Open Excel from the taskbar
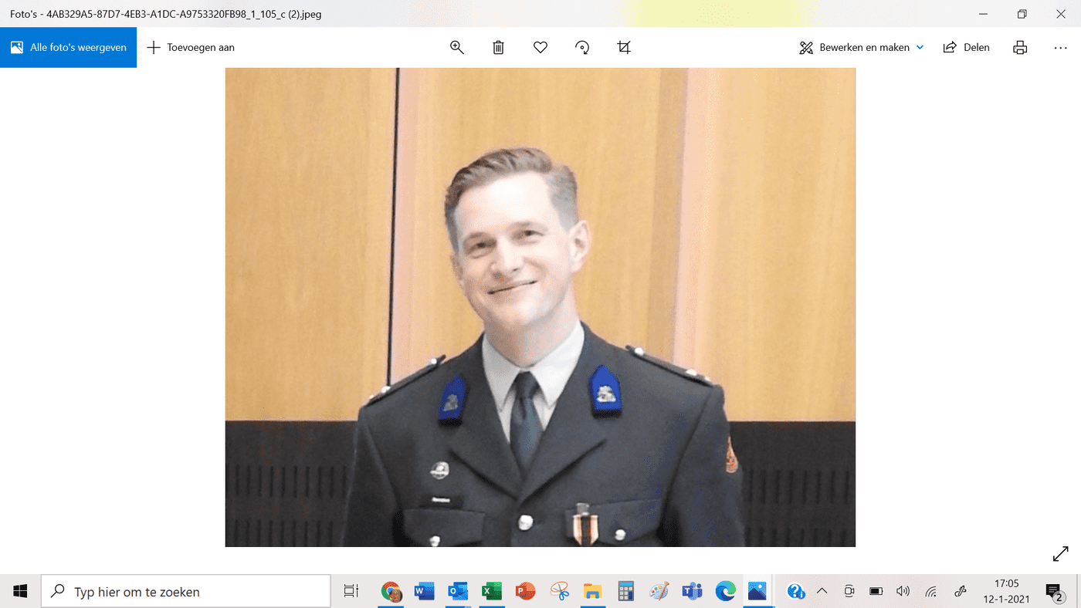The image size is (1081, 608). coord(491,592)
